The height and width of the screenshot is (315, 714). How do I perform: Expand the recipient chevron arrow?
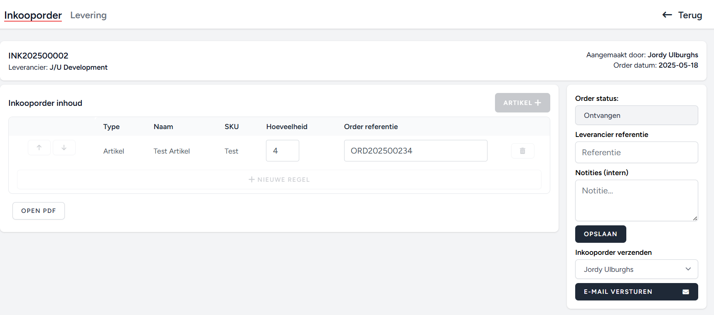pos(688,269)
